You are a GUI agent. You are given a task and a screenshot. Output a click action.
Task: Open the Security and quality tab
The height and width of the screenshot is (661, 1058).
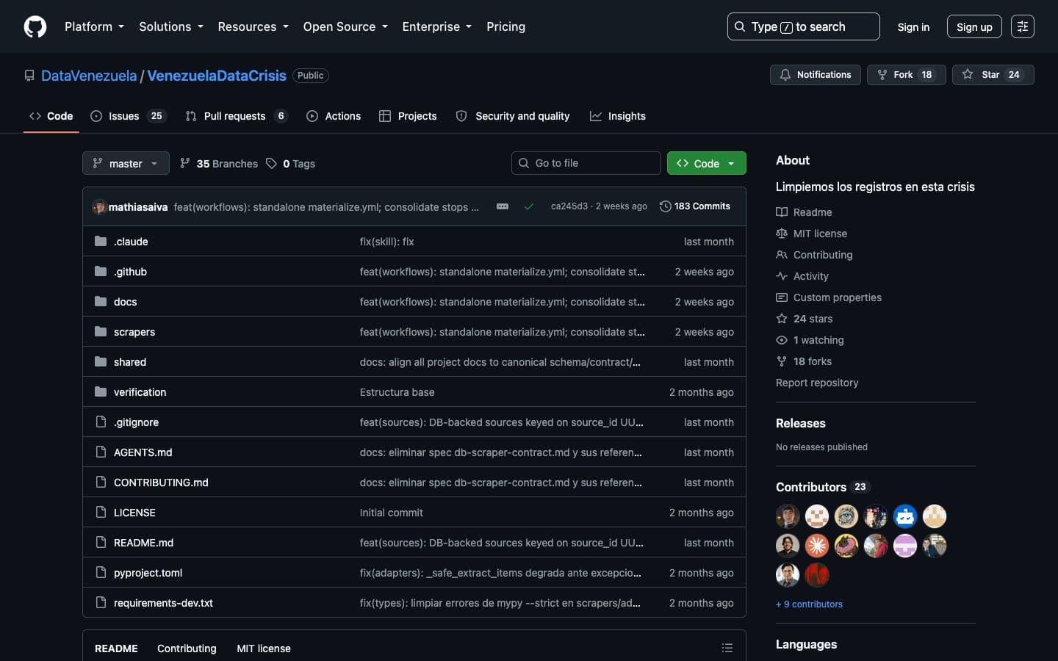pyautogui.click(x=513, y=116)
